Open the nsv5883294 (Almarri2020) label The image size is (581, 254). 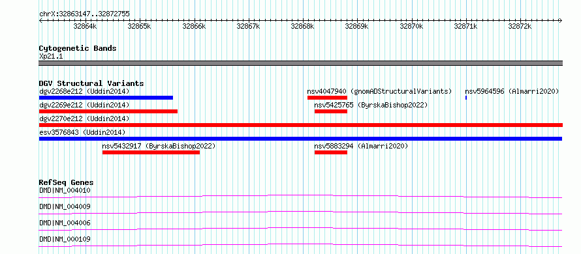[x=361, y=146]
